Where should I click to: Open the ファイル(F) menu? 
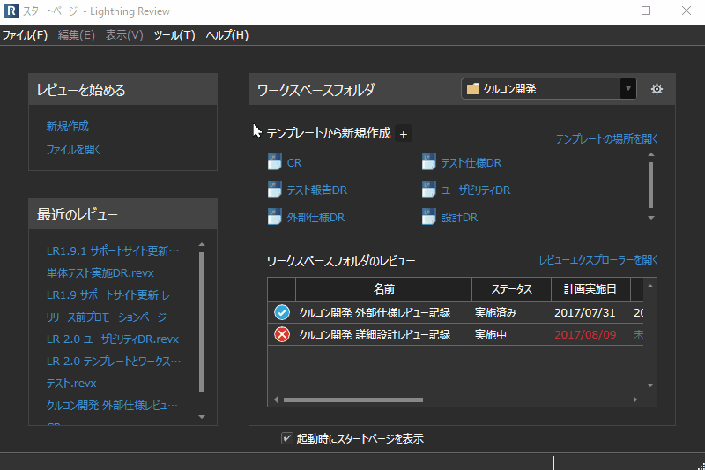25,35
